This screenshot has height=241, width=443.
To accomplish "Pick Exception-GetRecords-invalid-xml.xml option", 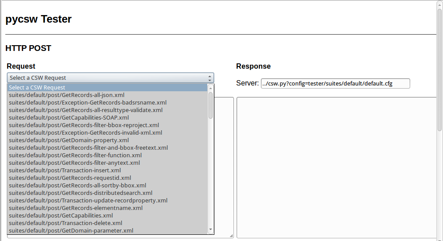I will [x=107, y=132].
